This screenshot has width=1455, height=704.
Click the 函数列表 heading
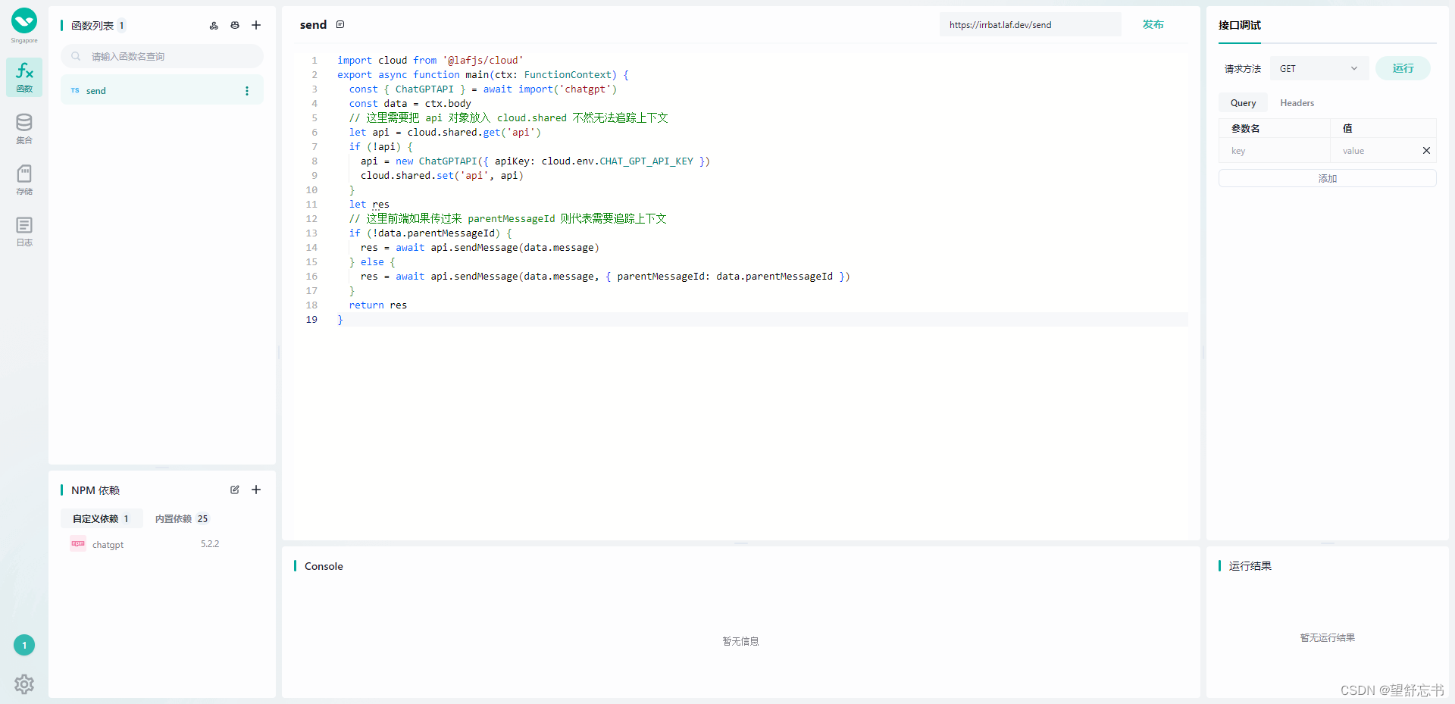[92, 26]
